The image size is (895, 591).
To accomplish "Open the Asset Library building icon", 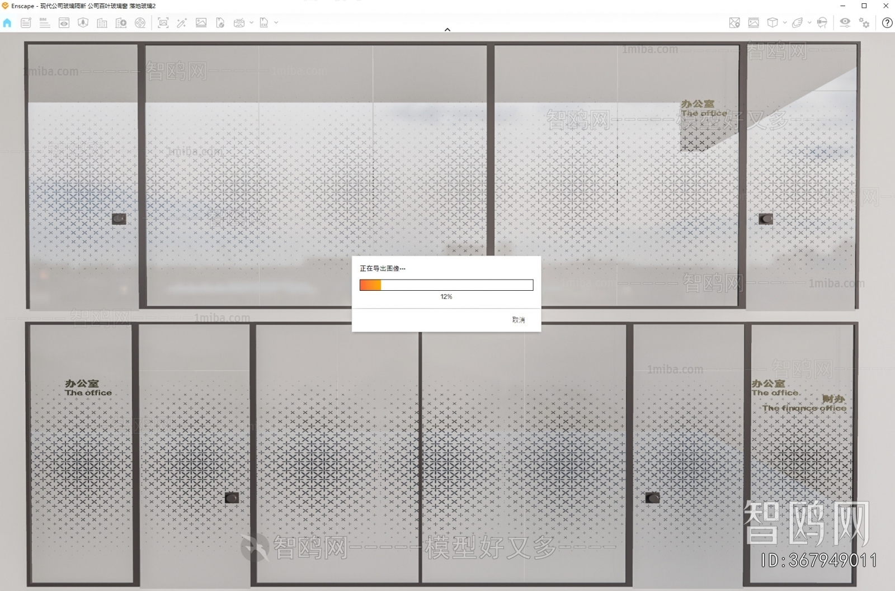I will tap(102, 23).
